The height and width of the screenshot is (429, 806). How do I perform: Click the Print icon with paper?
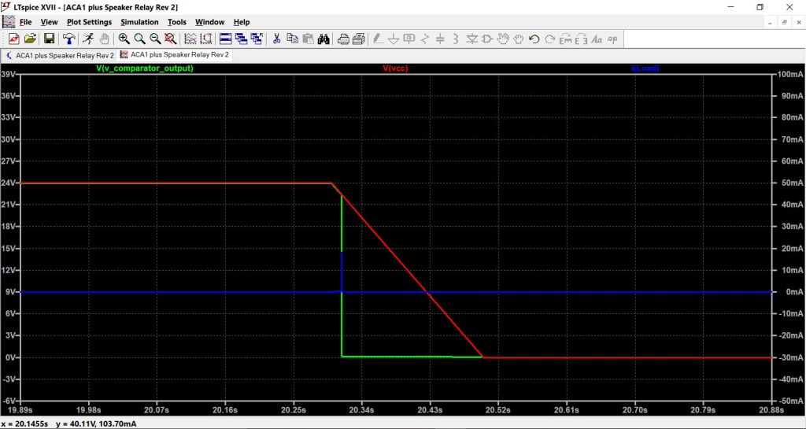coord(359,39)
